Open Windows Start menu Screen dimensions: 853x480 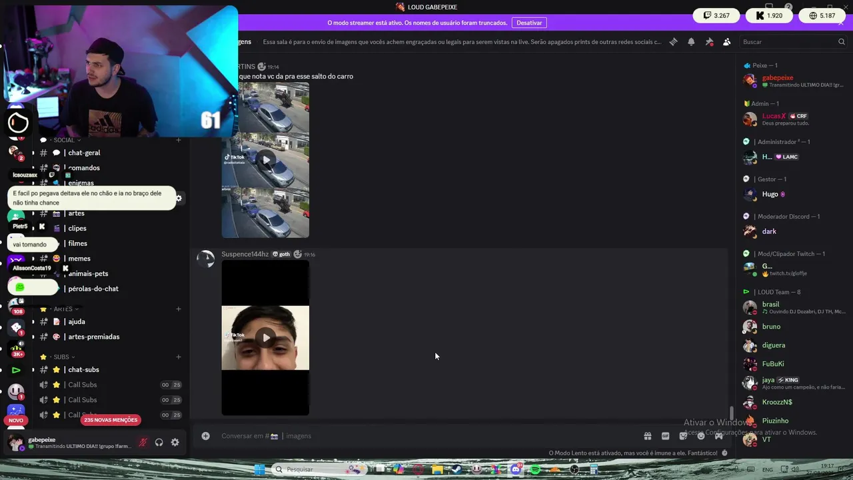point(259,469)
